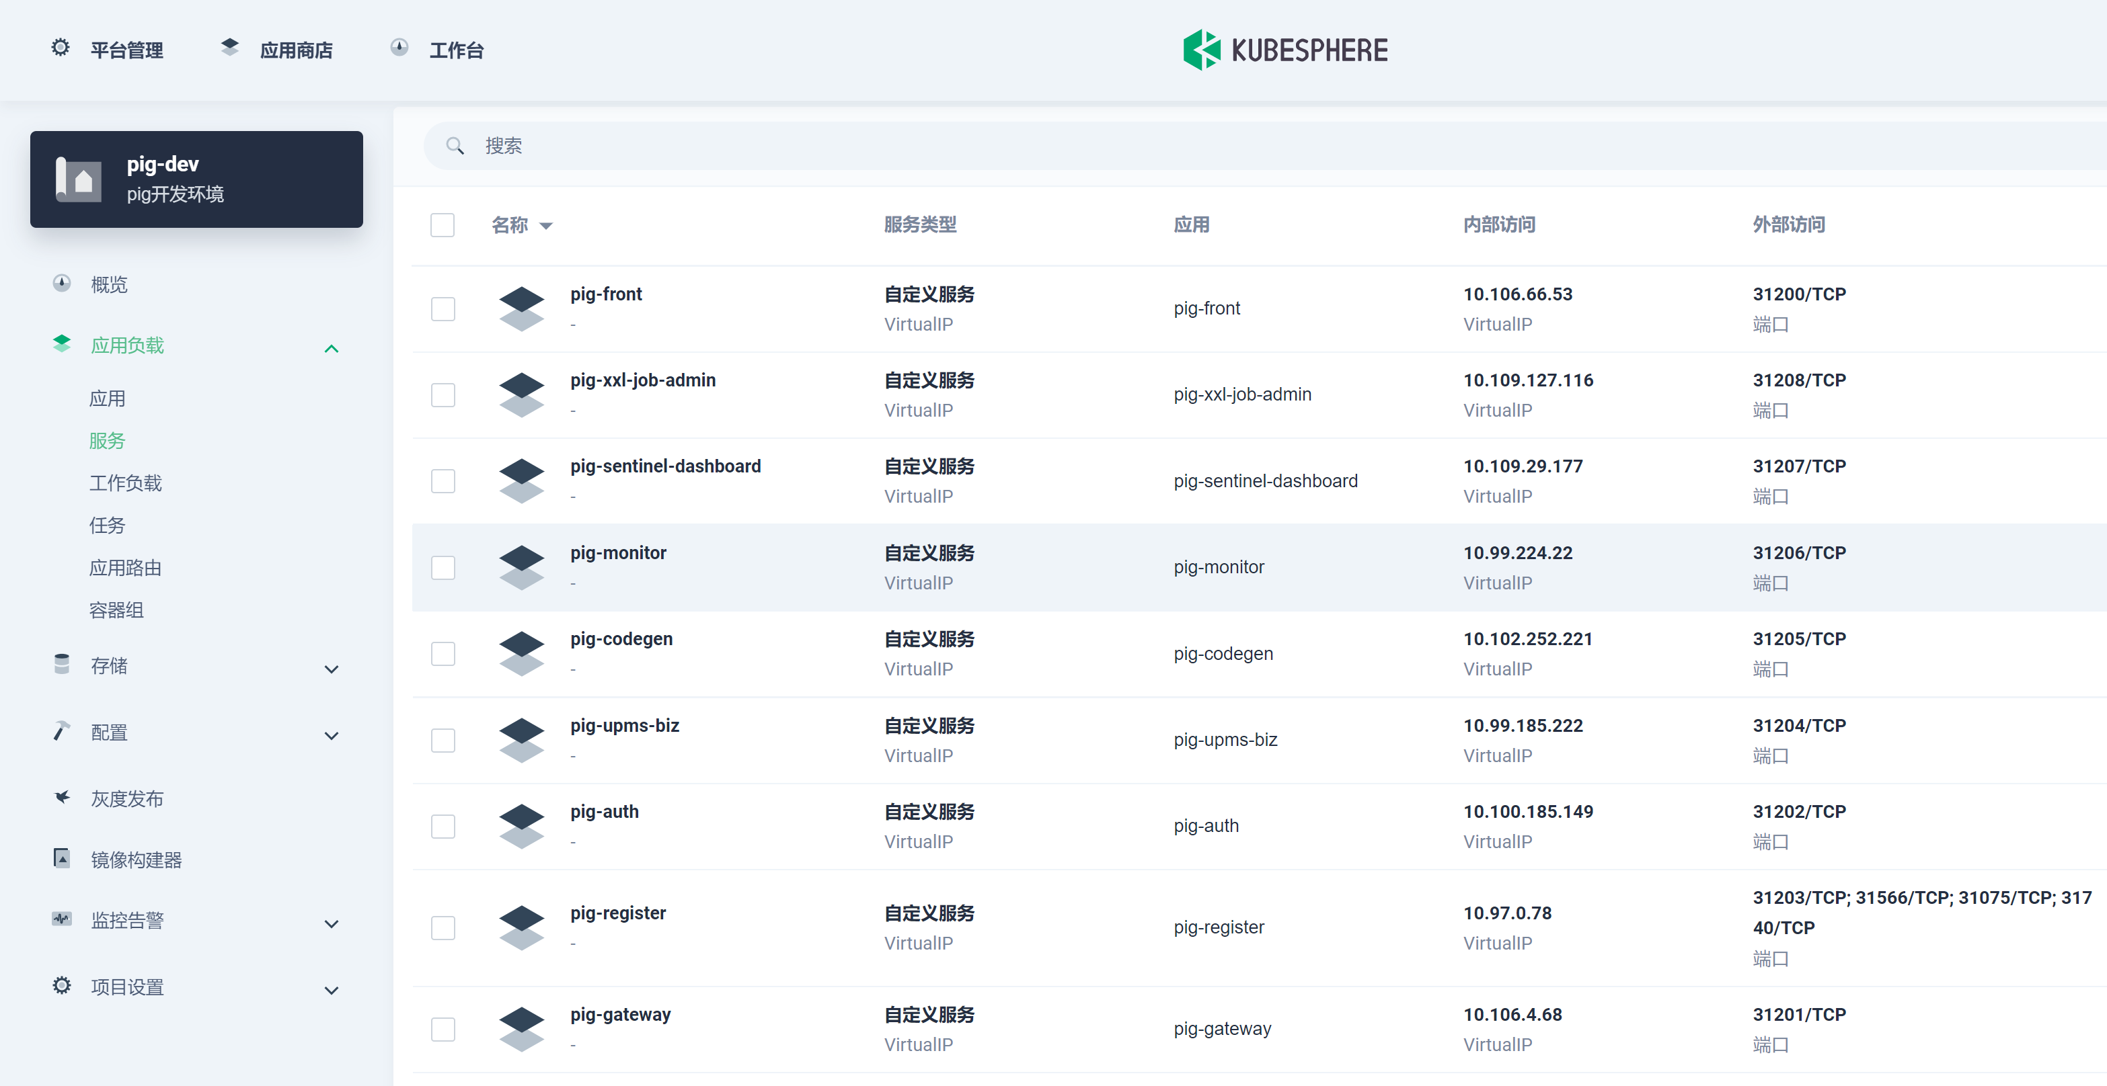Click the pig-monitor service stack icon

(x=521, y=567)
